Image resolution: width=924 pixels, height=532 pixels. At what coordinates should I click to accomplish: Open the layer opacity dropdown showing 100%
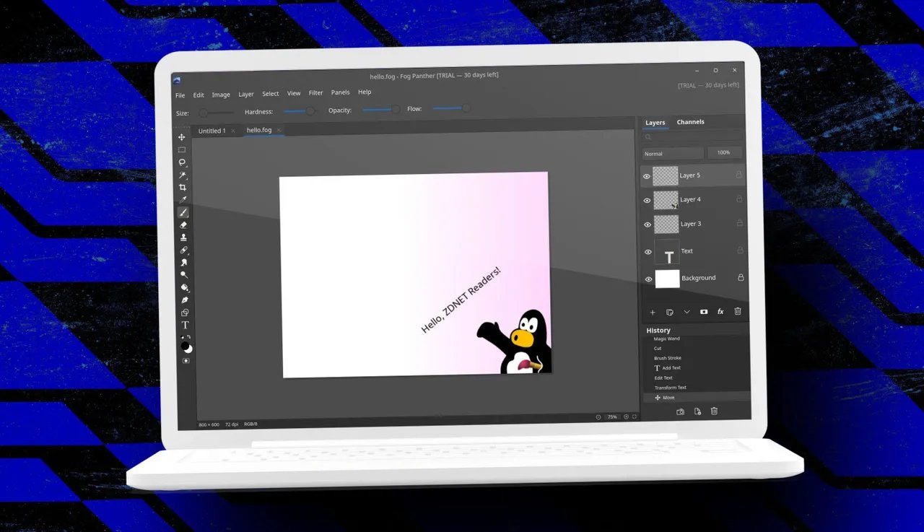(724, 152)
